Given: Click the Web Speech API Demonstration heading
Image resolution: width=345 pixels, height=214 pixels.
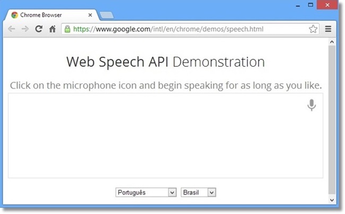Looking at the screenshot, I should click(166, 62).
